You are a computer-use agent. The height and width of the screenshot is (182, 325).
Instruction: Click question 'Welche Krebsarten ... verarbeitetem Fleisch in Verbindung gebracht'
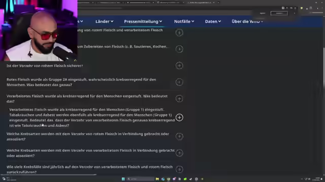point(90,153)
